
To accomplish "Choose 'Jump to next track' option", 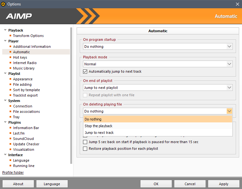I will (158, 133).
